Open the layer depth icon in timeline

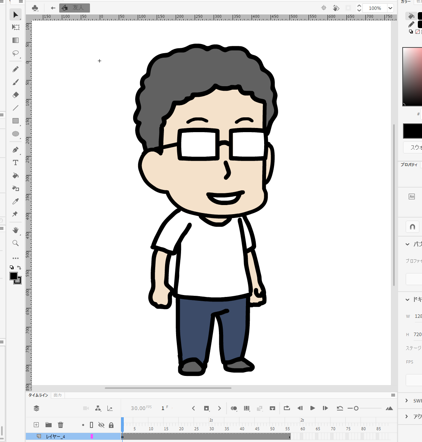pos(36,408)
